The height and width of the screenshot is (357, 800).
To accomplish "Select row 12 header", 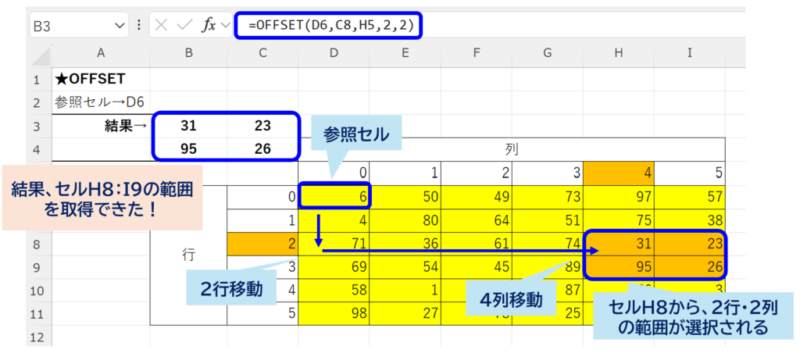I will [x=36, y=337].
